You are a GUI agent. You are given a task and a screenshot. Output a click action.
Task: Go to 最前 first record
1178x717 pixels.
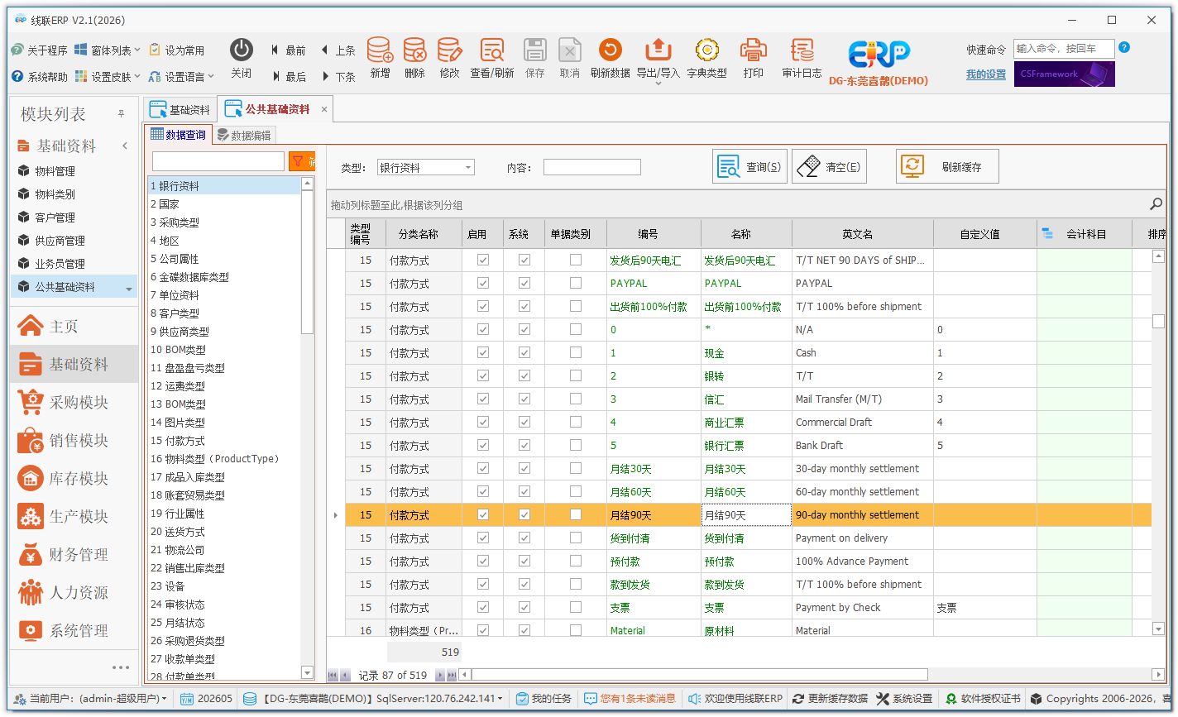tap(288, 50)
